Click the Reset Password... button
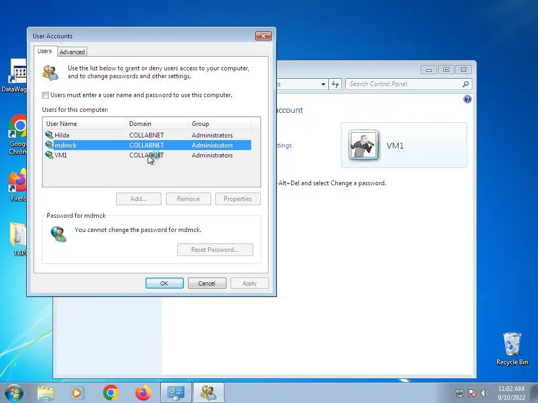This screenshot has width=538, height=403. coord(215,249)
